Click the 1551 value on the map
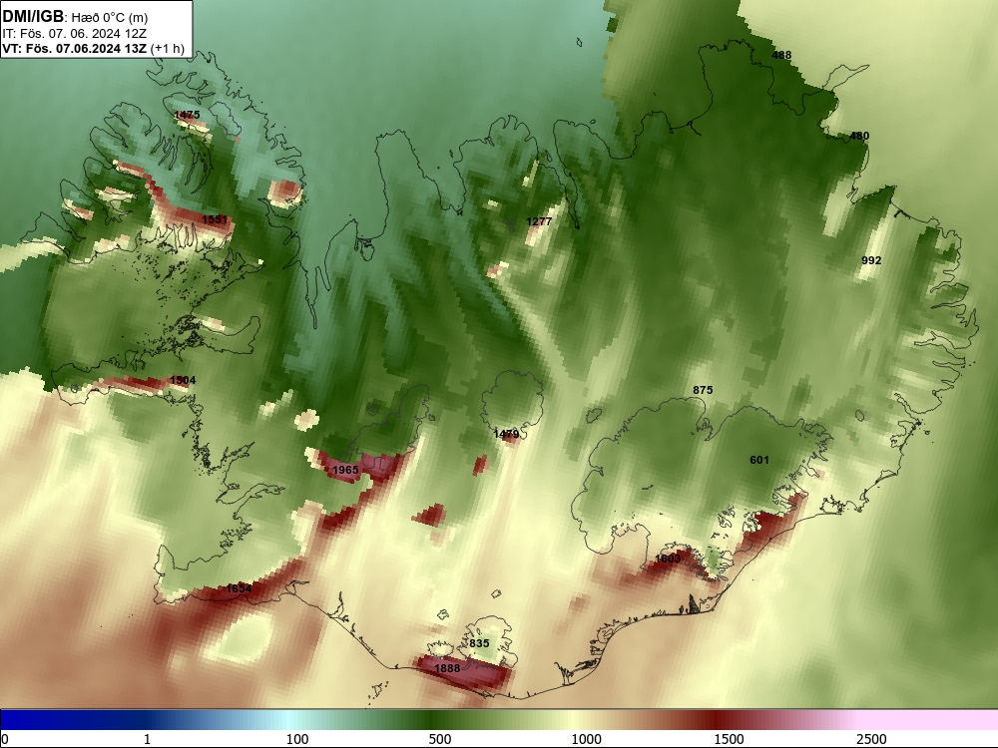Screen dimensions: 998x748 215,219
